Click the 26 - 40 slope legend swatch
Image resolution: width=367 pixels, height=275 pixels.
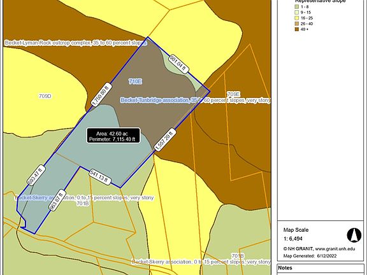[297, 24]
